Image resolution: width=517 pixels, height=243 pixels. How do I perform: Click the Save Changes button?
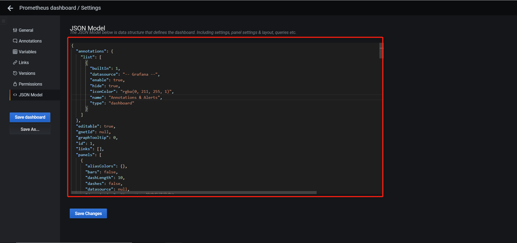pos(88,213)
